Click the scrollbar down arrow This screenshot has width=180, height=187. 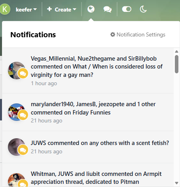click(176, 183)
